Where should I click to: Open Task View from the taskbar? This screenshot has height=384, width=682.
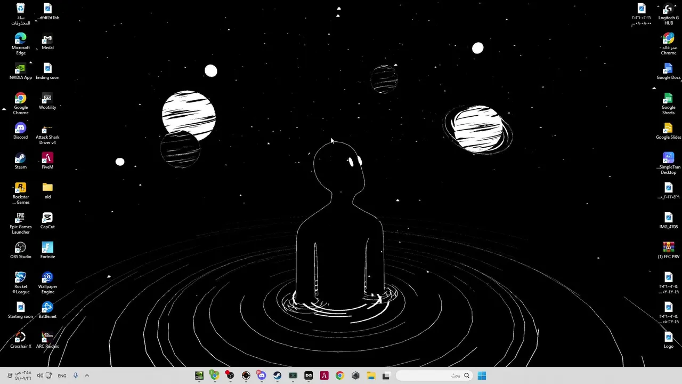(x=386, y=375)
